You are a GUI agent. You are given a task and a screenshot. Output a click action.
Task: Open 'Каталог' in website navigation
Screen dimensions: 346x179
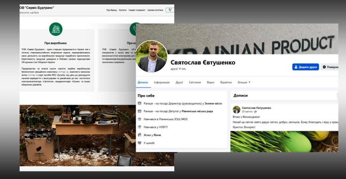[x=123, y=10]
